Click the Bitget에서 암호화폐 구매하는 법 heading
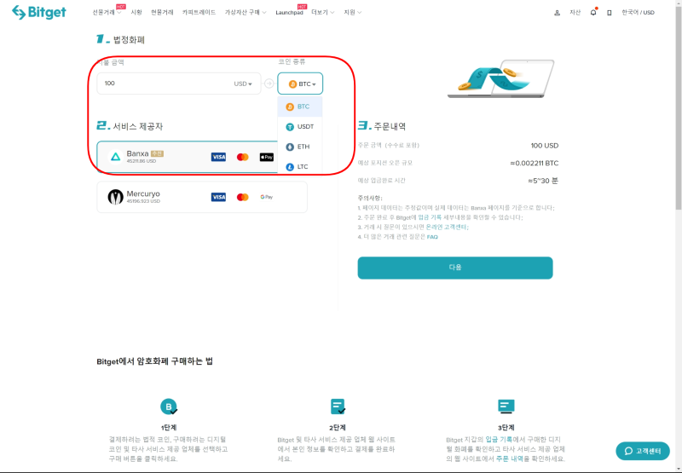This screenshot has height=473, width=682. point(155,361)
